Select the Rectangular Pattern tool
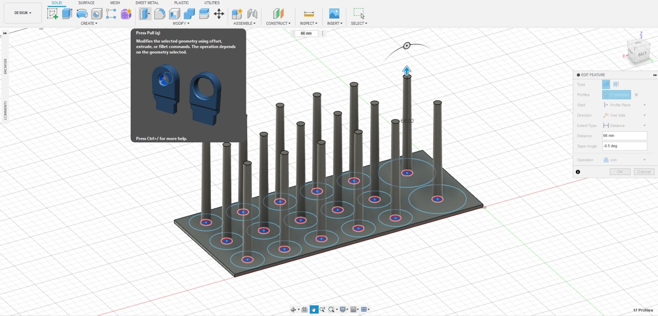This screenshot has width=658, height=316. pos(111,14)
